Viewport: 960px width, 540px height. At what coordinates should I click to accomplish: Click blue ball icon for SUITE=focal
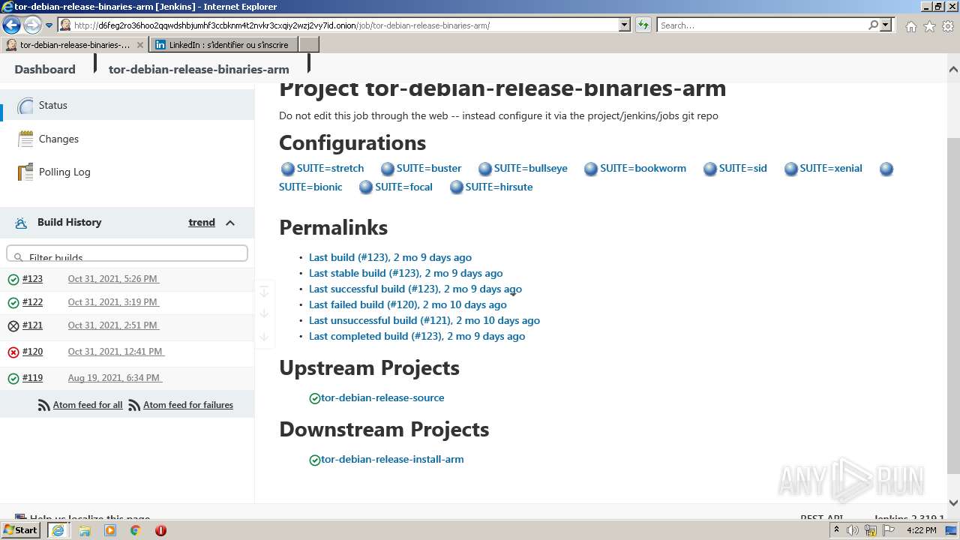(x=366, y=187)
